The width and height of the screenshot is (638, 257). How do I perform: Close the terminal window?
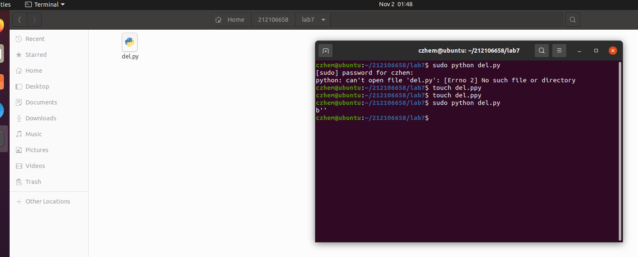(612, 51)
